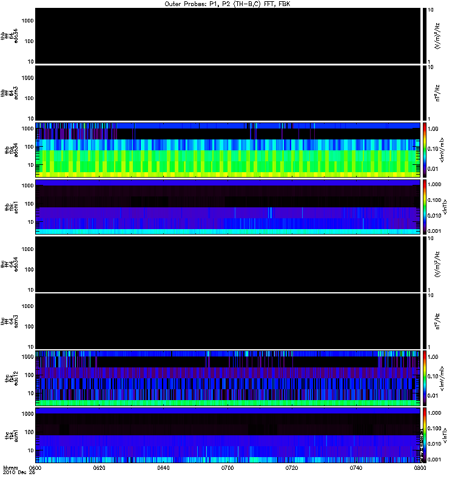Screen dimensions: 455x485
Task: Click the thb fbk edc34 rainbow color bar
Action: click(x=425, y=150)
